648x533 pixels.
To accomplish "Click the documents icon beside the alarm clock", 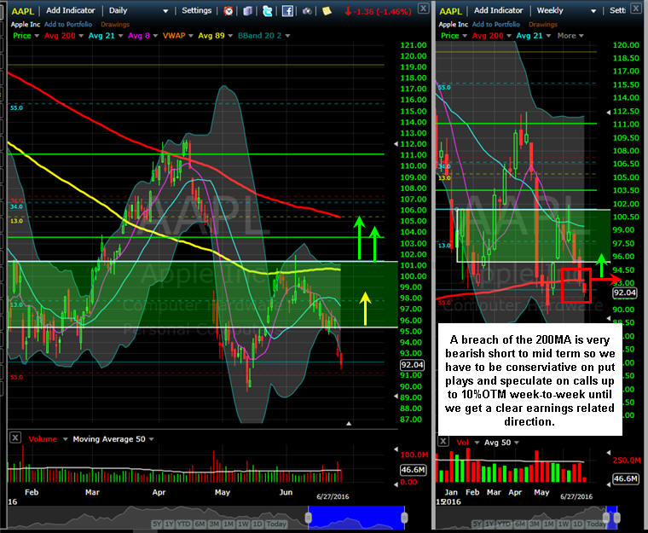I will [x=248, y=11].
